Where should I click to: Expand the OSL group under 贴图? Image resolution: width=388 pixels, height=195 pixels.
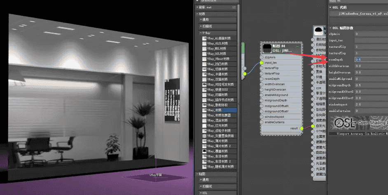tap(201, 193)
